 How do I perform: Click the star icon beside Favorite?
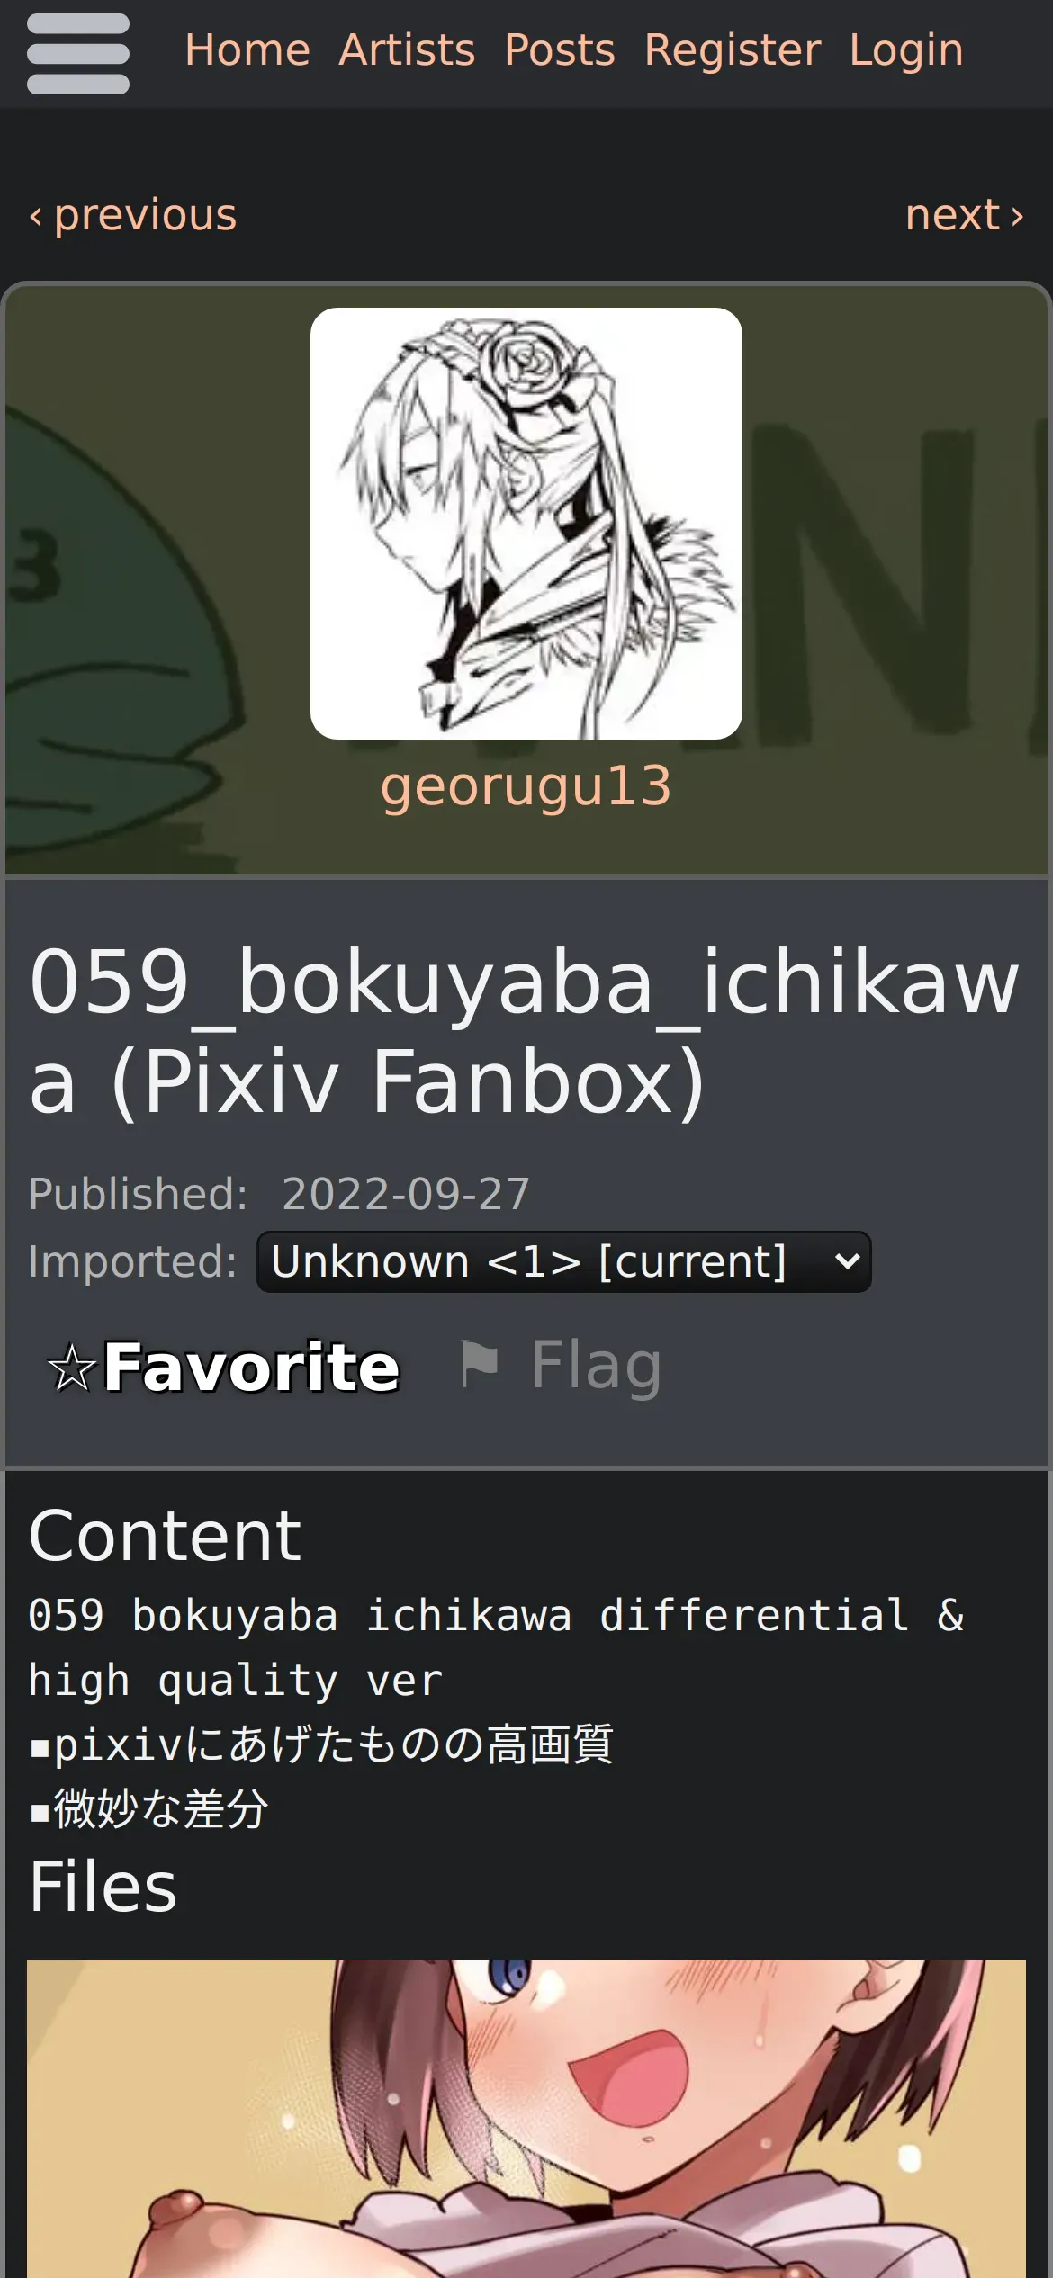71,1368
